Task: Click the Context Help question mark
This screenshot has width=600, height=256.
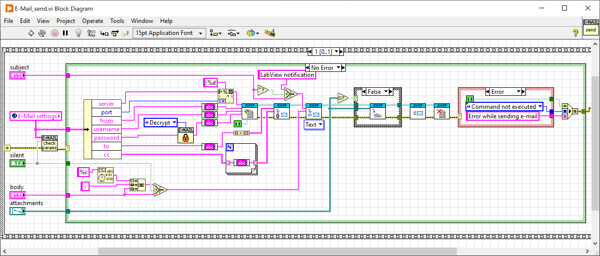Action: coord(575,33)
